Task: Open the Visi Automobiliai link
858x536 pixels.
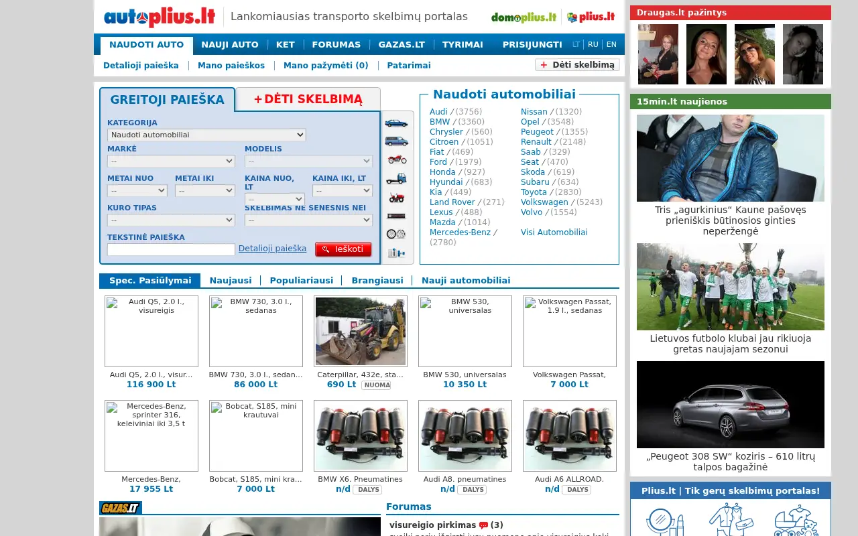Action: [554, 232]
